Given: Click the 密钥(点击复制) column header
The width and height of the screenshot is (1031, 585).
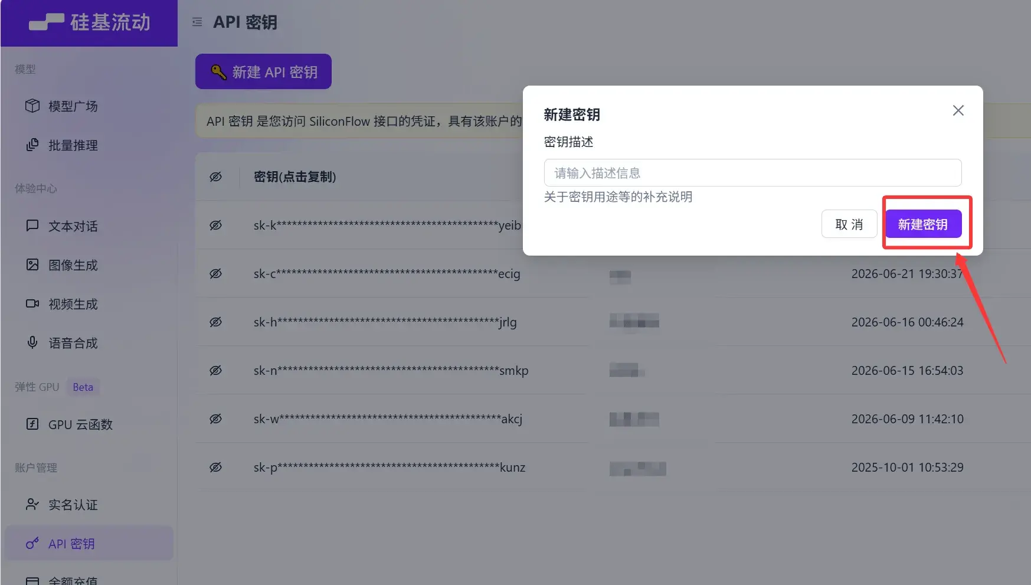Looking at the screenshot, I should [x=295, y=177].
